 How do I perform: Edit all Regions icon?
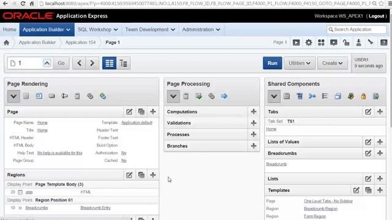click(129, 175)
